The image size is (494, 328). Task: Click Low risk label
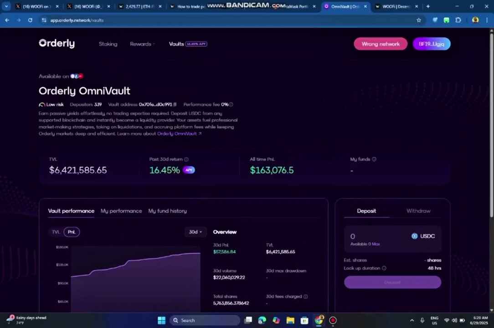click(51, 104)
